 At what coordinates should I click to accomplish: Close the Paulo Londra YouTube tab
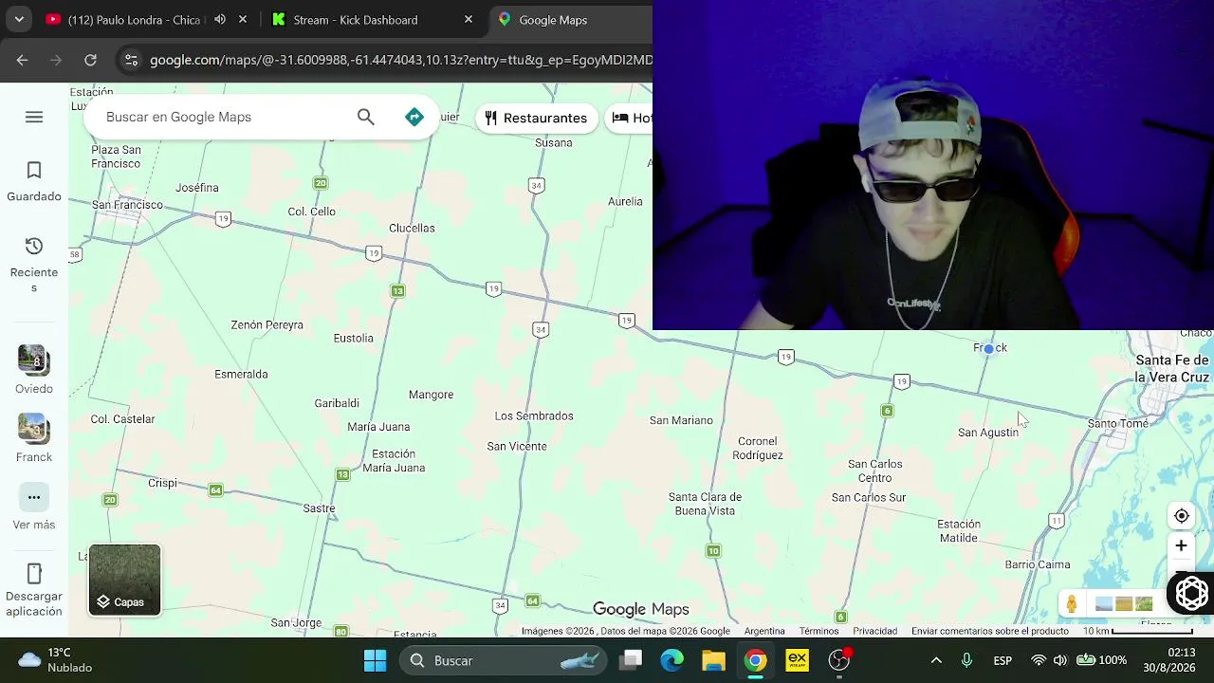pos(243,19)
